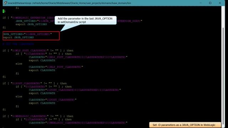Close the PuTTY terminal window

tap(220, 3)
